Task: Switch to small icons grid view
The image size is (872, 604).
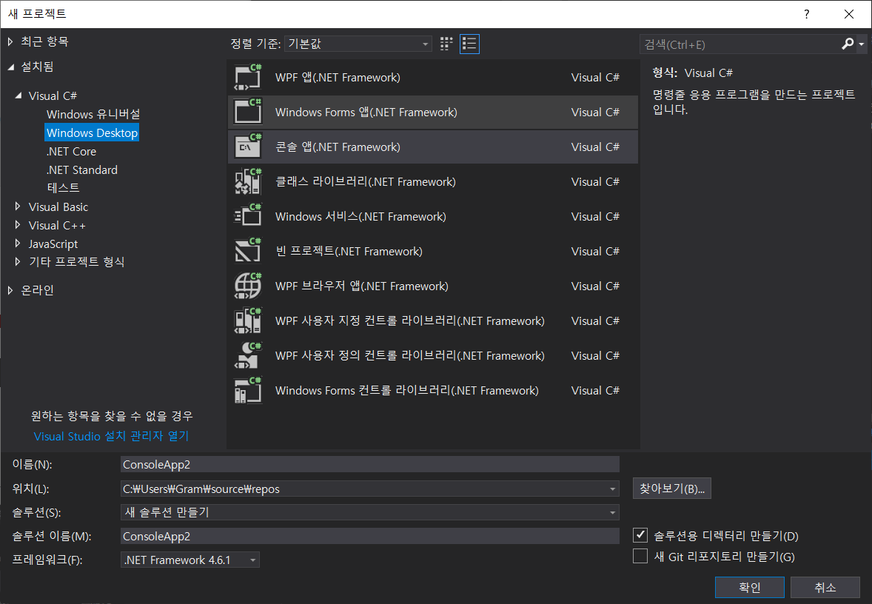Action: pos(446,44)
